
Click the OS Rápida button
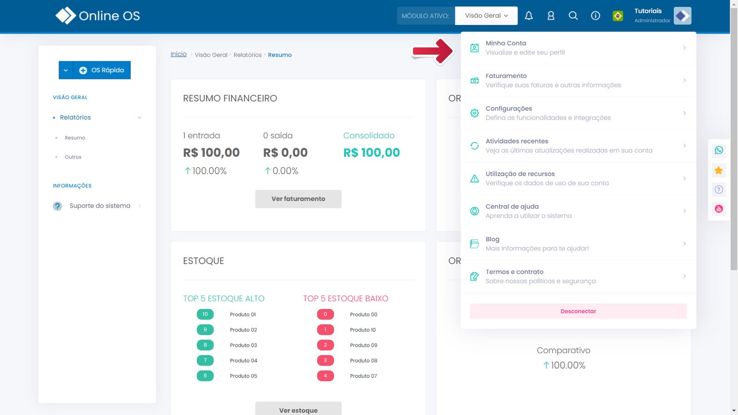[101, 70]
